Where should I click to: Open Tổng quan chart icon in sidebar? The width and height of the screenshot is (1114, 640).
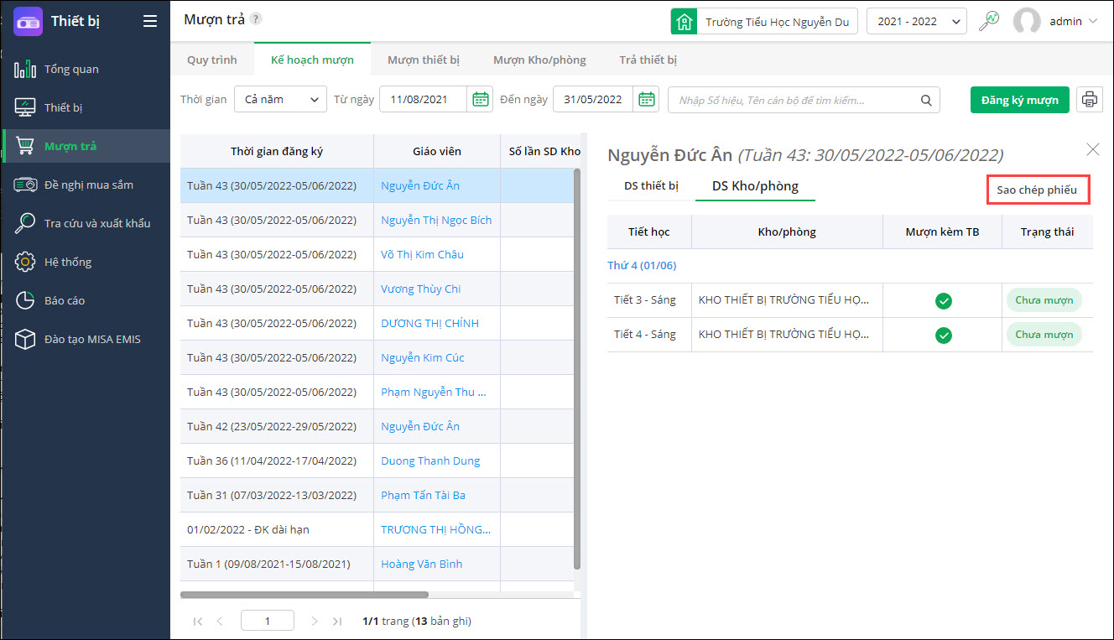tap(25, 69)
